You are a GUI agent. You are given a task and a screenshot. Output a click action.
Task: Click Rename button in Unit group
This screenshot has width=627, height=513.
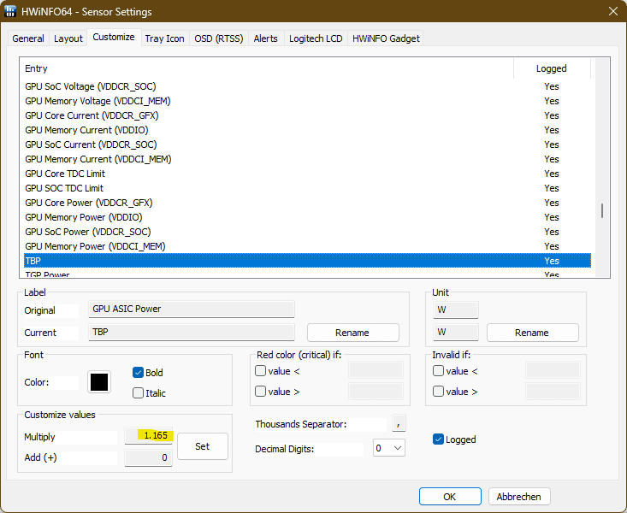(532, 333)
